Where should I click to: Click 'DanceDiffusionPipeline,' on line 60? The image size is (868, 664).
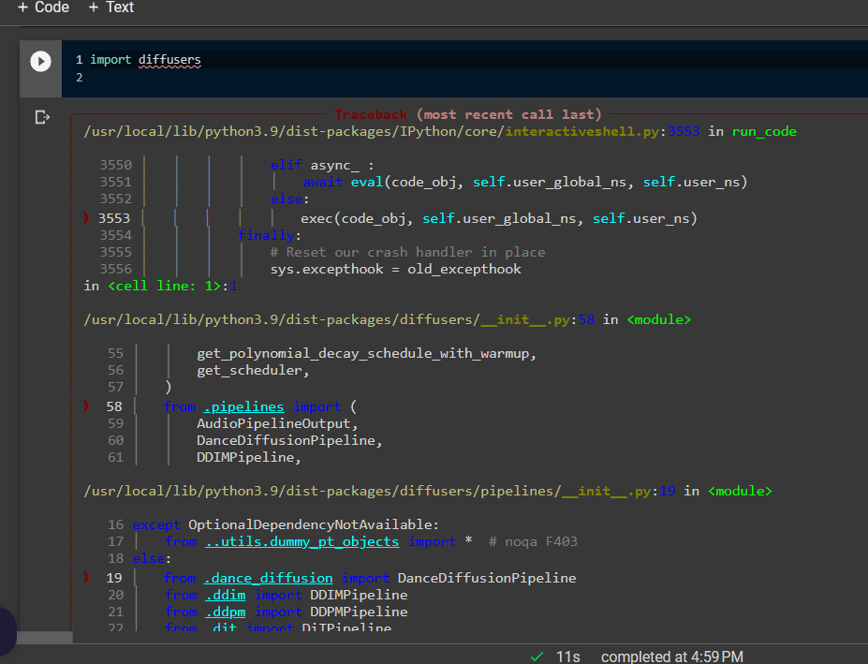pos(289,440)
